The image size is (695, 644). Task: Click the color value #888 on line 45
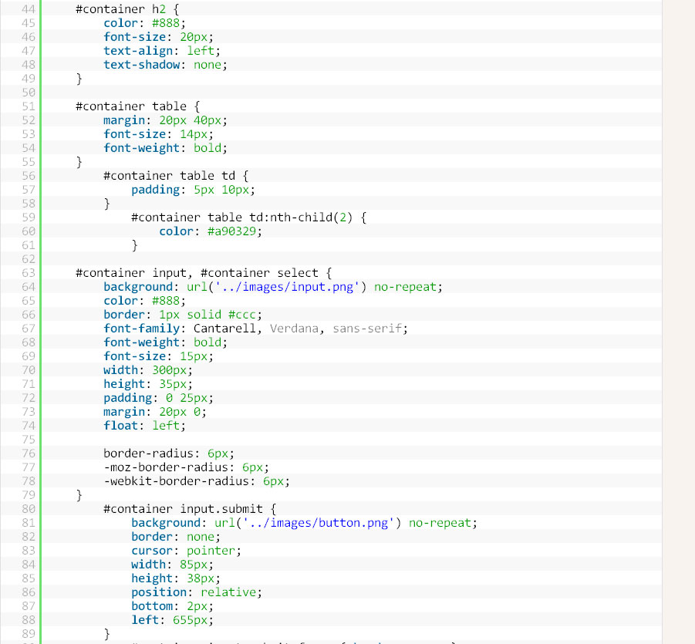(166, 23)
